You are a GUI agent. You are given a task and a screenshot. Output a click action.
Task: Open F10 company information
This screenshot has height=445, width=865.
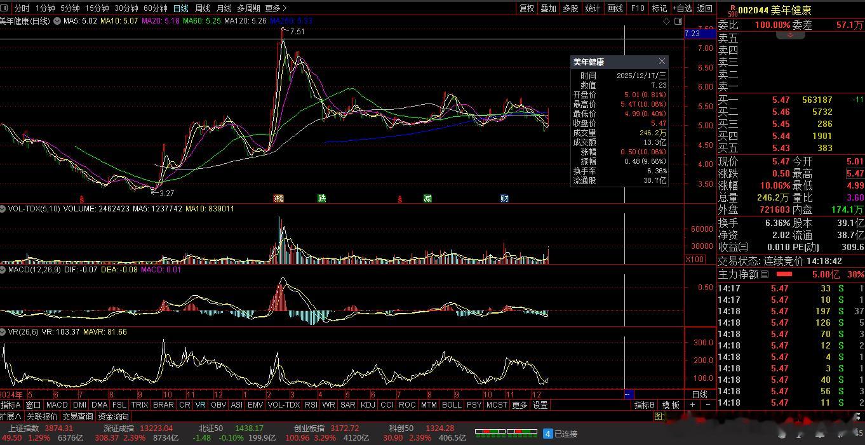pyautogui.click(x=637, y=8)
